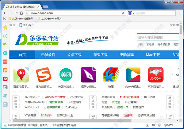Open the home page icon
184x129 pixels.
[21, 13]
